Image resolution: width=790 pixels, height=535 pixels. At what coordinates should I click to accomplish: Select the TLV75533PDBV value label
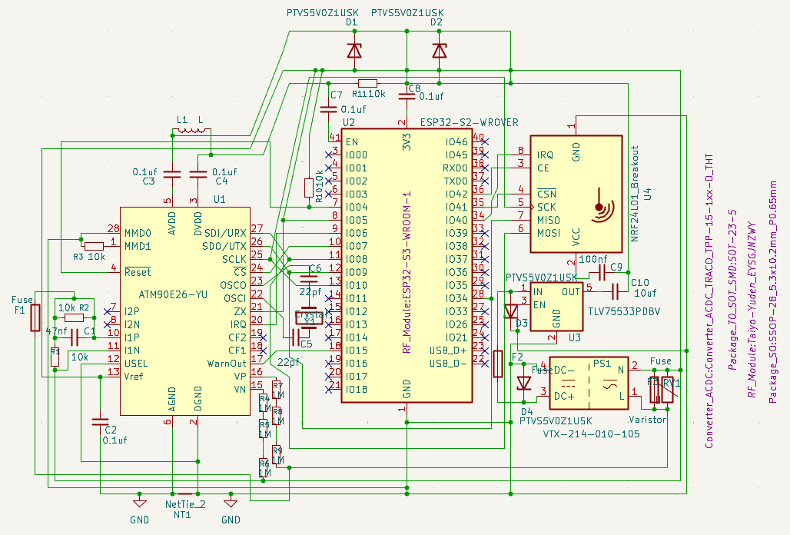(x=624, y=311)
